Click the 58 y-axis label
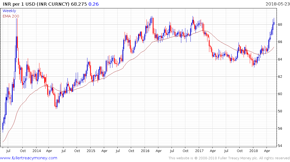The height and width of the screenshot is (162, 290). pyautogui.click(x=280, y=111)
